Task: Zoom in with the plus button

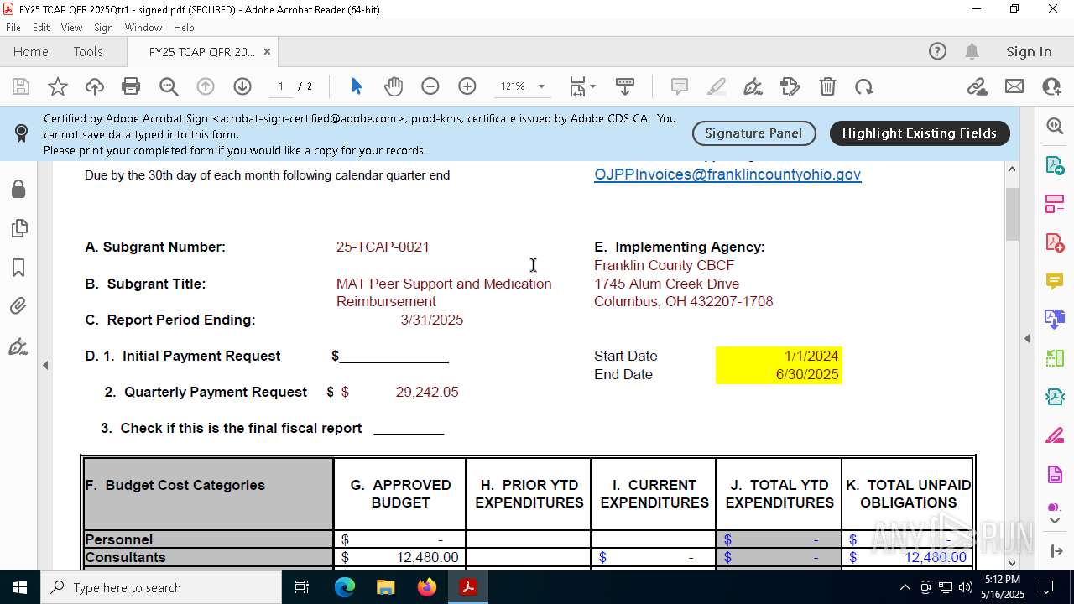Action: 467,86
